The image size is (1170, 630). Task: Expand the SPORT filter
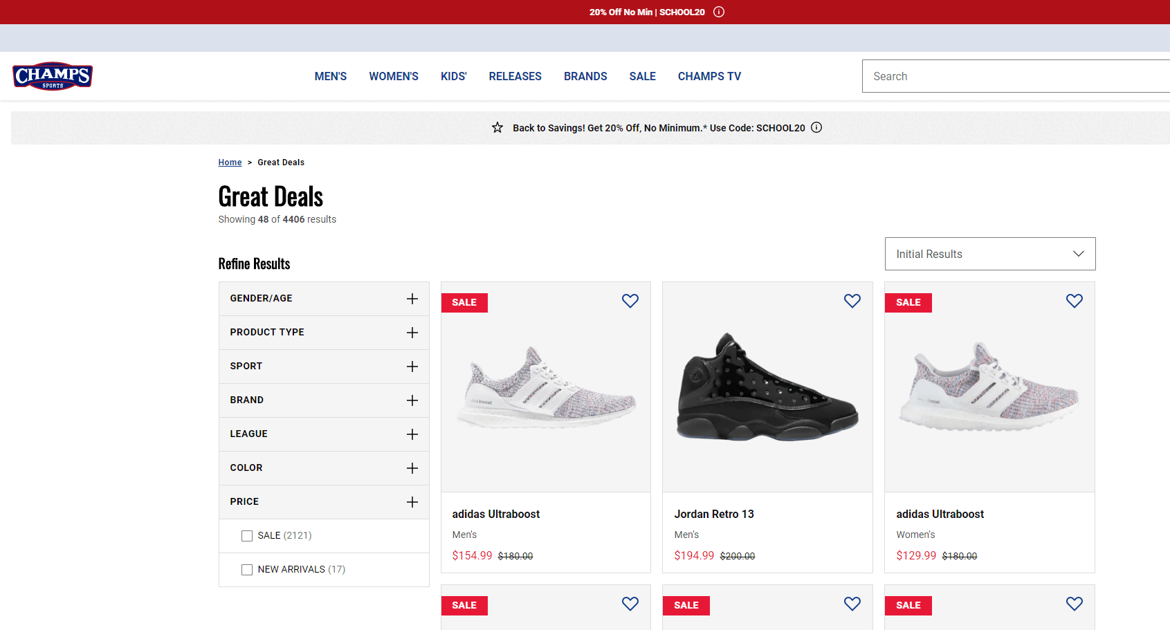click(324, 367)
